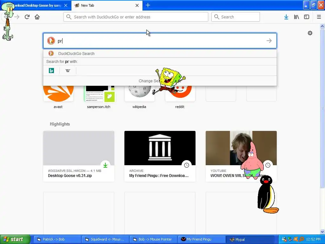The width and height of the screenshot is (325, 244).
Task: Toggle the sidebar view icon
Action: (307, 17)
